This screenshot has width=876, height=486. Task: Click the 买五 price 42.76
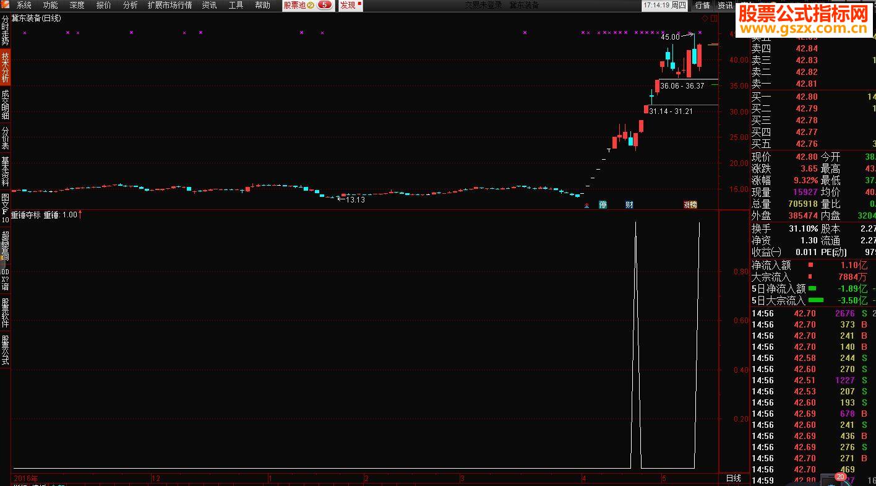click(x=807, y=144)
